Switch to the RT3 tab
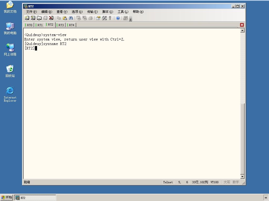Viewport: 269px width, 201px height. pyautogui.click(x=60, y=25)
